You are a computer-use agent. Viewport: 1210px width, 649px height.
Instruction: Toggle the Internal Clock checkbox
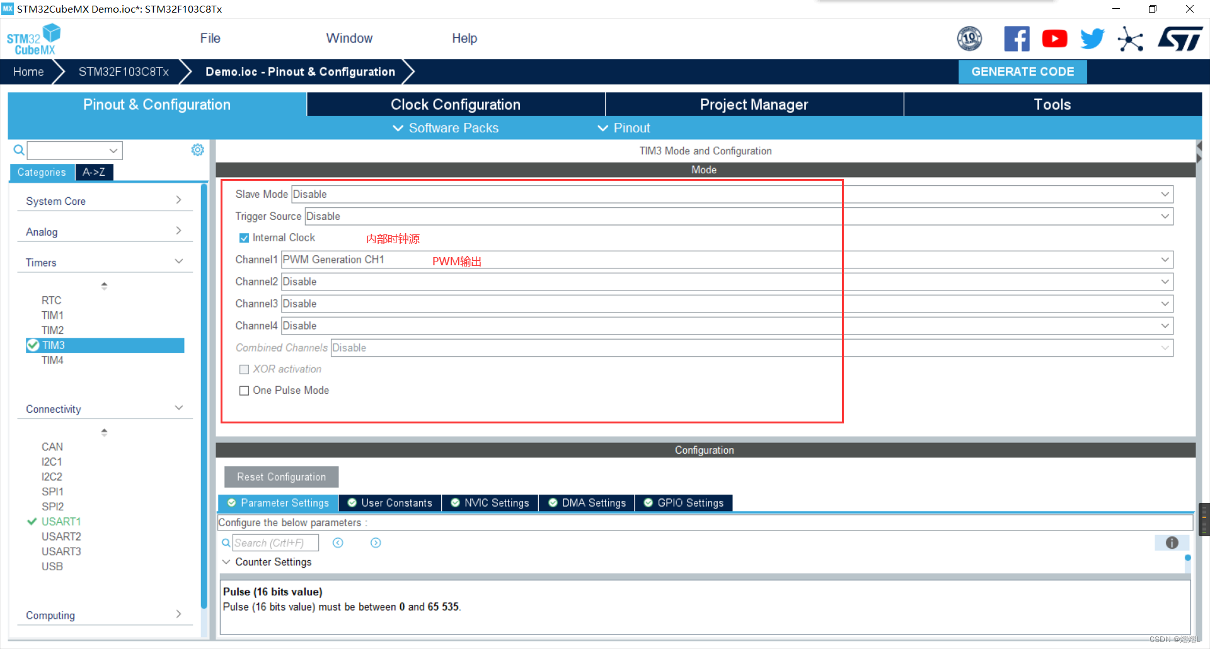coord(244,238)
